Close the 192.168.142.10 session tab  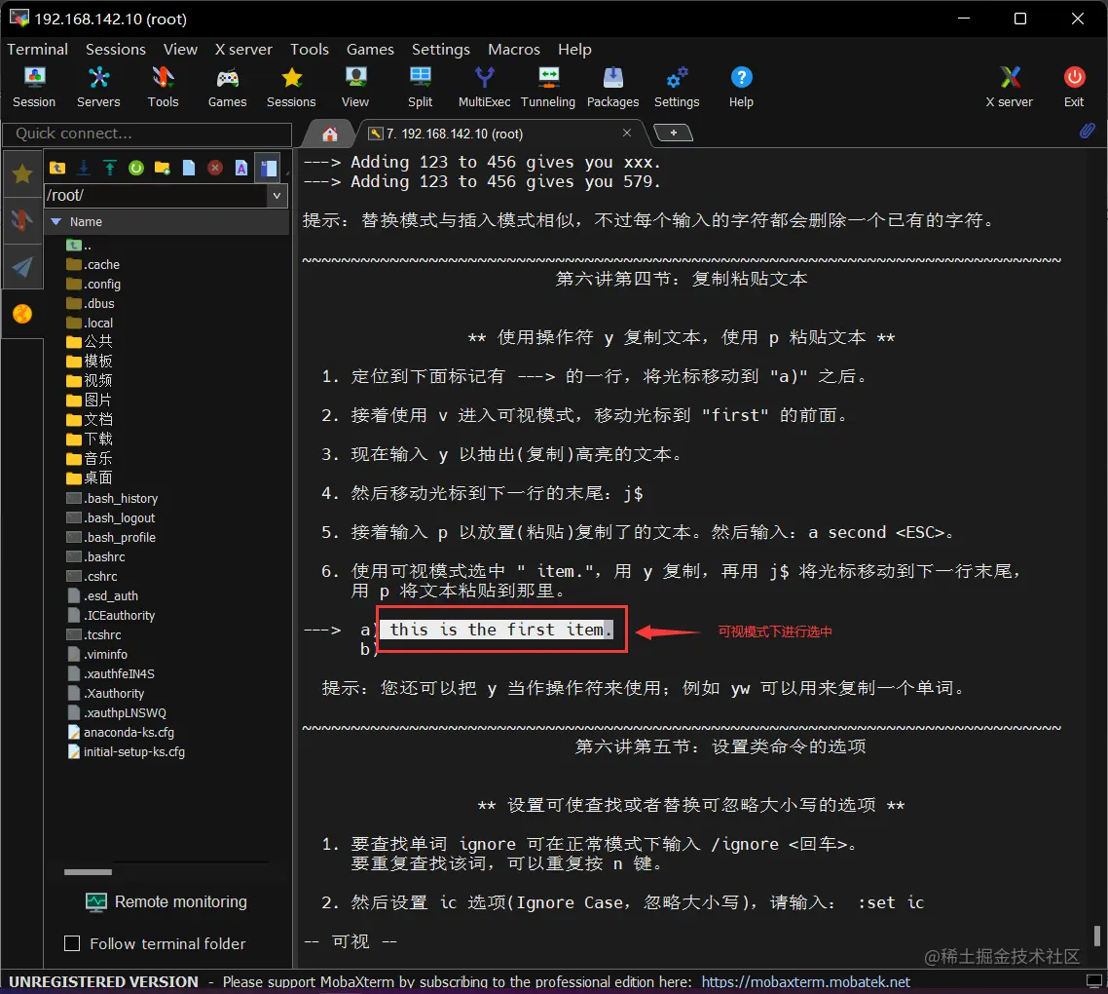click(627, 133)
